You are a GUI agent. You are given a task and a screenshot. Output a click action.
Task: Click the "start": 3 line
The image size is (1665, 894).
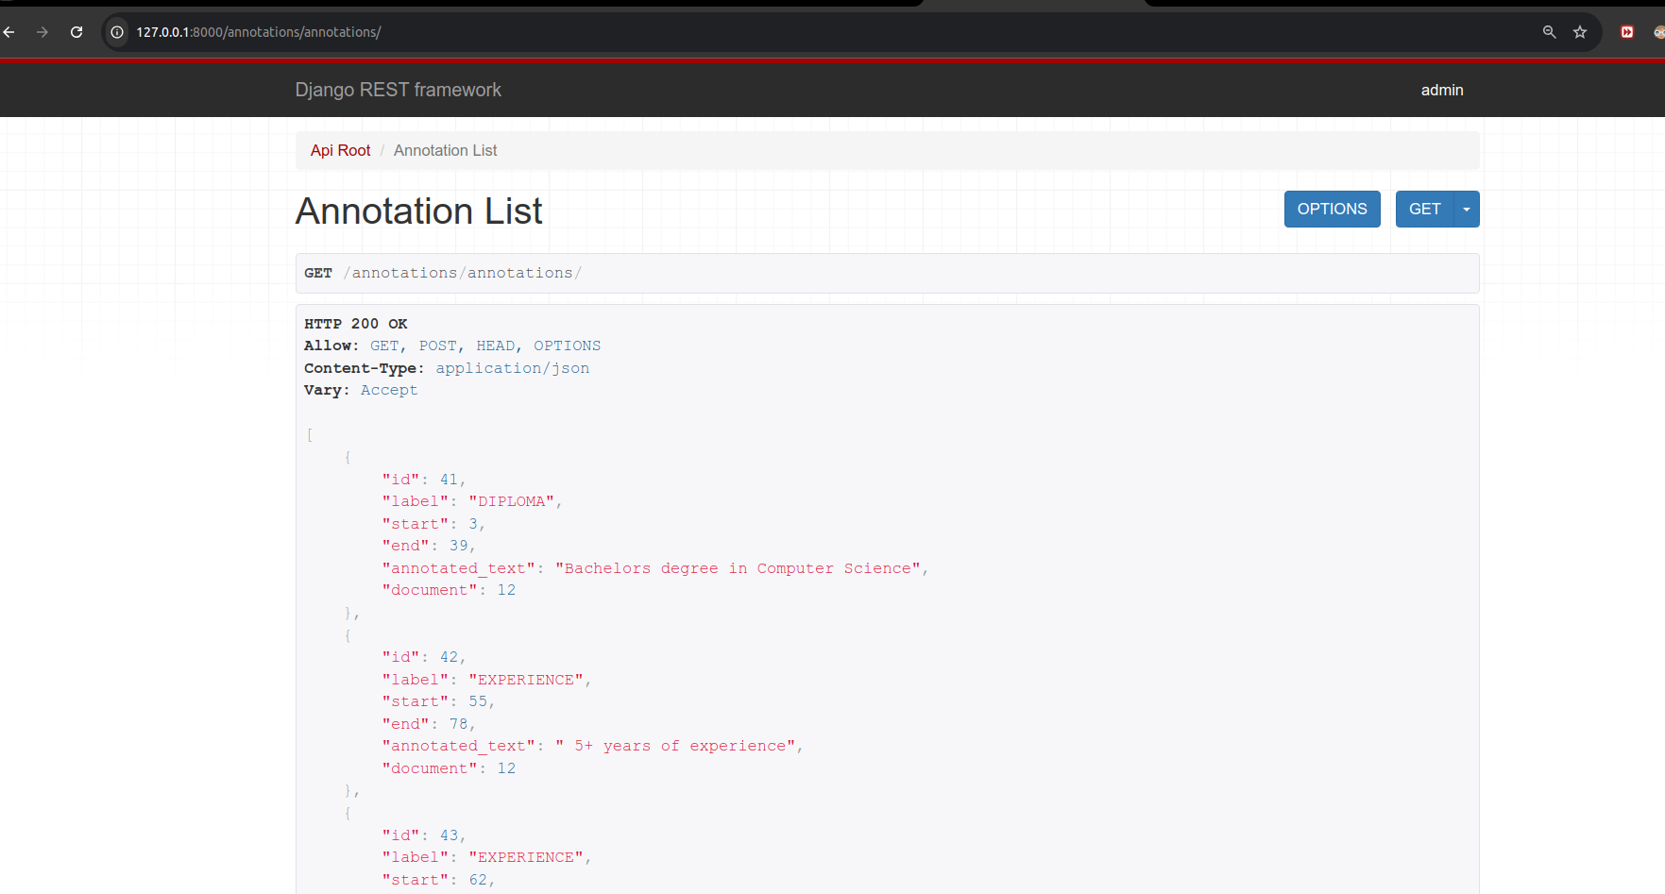pyautogui.click(x=433, y=524)
